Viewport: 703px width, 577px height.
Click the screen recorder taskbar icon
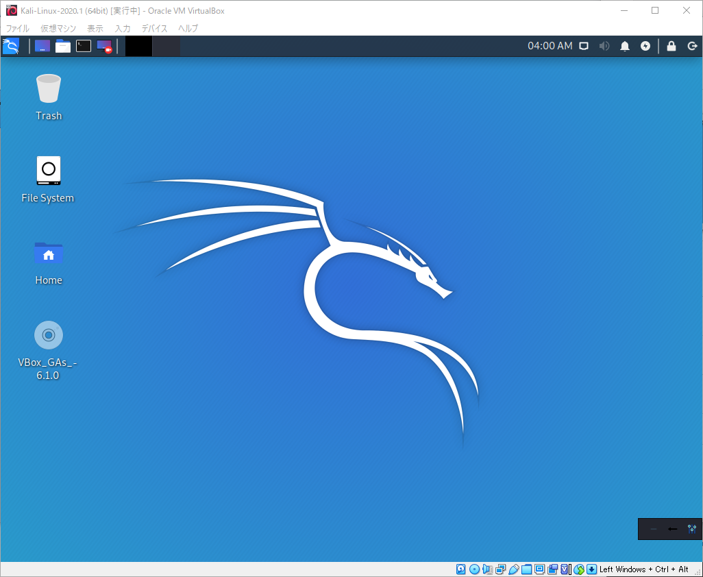coord(105,46)
